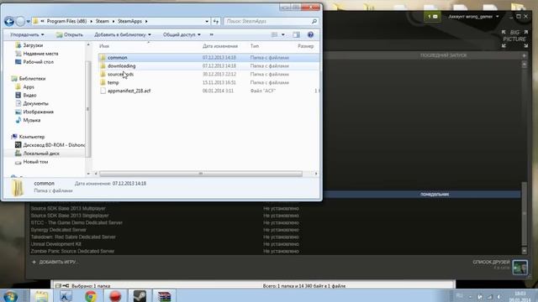Screen dimensions: 538x302
Task: Select Zombie Panic Source Dedicated Server
Action: pyautogui.click(x=72, y=252)
